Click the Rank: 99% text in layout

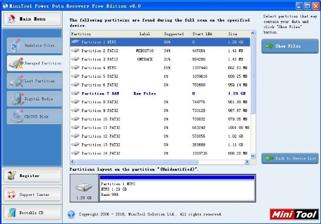(110, 194)
